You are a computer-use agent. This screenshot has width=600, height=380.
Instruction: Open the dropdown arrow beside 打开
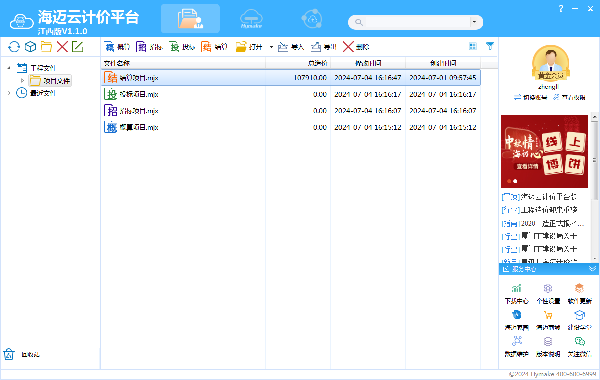click(271, 47)
